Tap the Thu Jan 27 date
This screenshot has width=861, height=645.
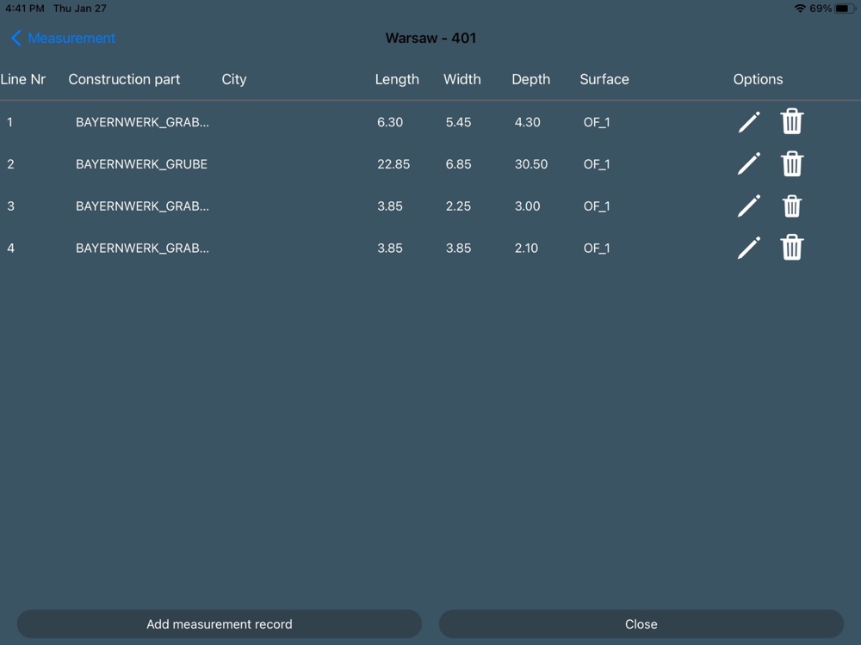point(79,9)
